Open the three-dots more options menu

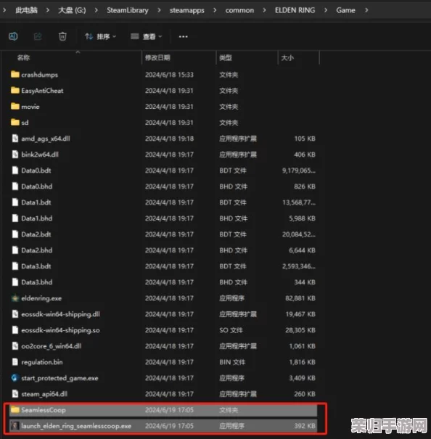click(183, 36)
